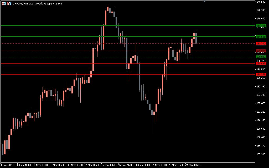Screen dimensions: 269x168
Task: Select the green 169.855 price label
Action: coord(261,25)
